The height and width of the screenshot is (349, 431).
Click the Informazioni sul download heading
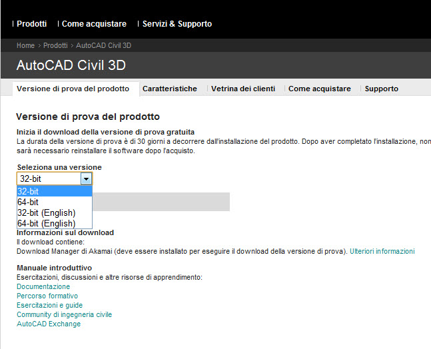(65, 232)
